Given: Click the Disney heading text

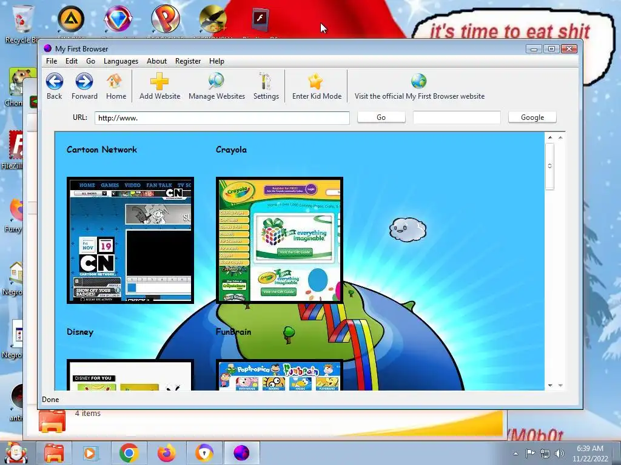Looking at the screenshot, I should click(x=80, y=332).
